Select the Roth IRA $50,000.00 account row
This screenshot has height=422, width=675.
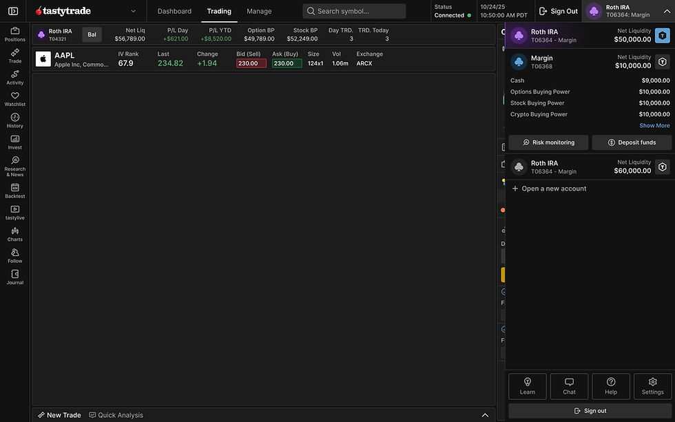click(590, 35)
